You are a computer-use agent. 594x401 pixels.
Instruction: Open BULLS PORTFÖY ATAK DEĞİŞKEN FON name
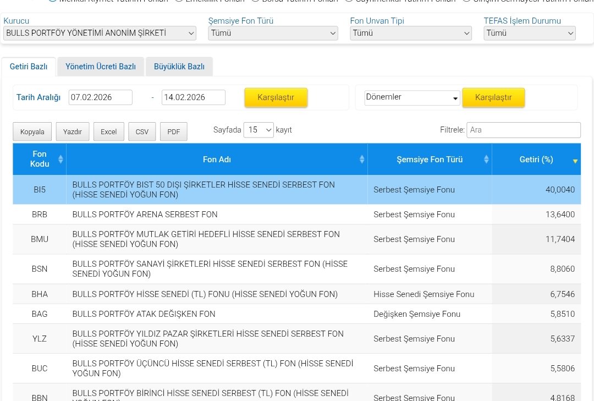tap(144, 314)
